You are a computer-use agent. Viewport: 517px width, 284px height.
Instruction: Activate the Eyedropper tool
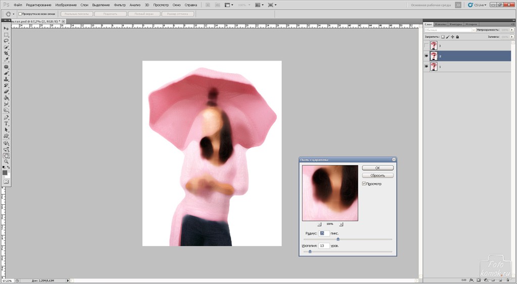click(x=7, y=60)
